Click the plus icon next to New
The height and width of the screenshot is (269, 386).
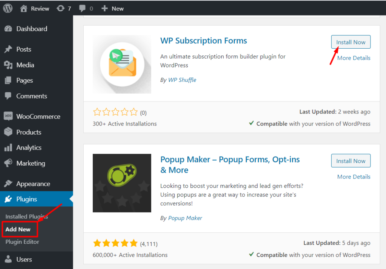(x=105, y=8)
